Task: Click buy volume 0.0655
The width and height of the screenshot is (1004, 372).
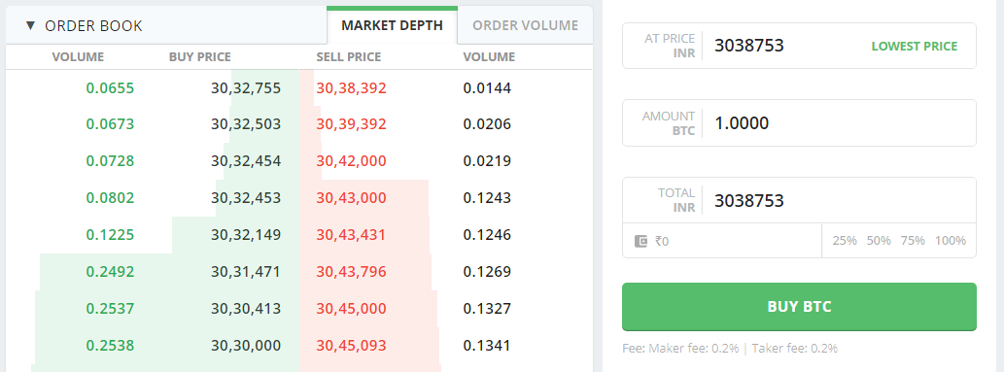Action: tap(110, 88)
